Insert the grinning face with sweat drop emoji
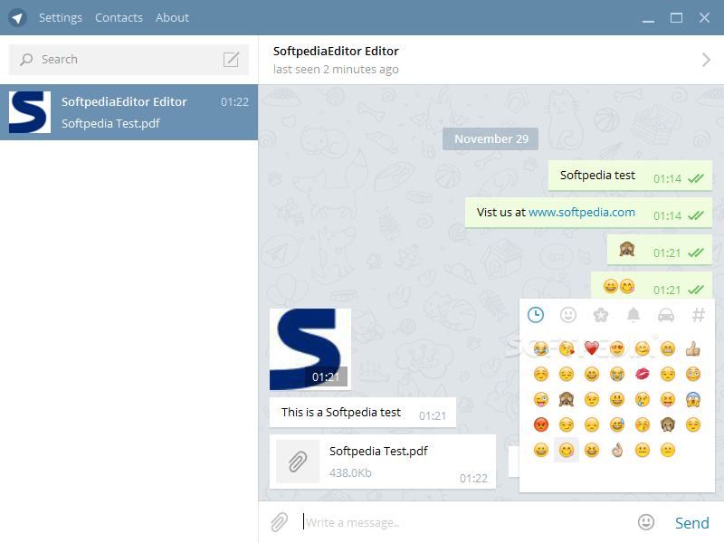The image size is (724, 543). [x=617, y=424]
